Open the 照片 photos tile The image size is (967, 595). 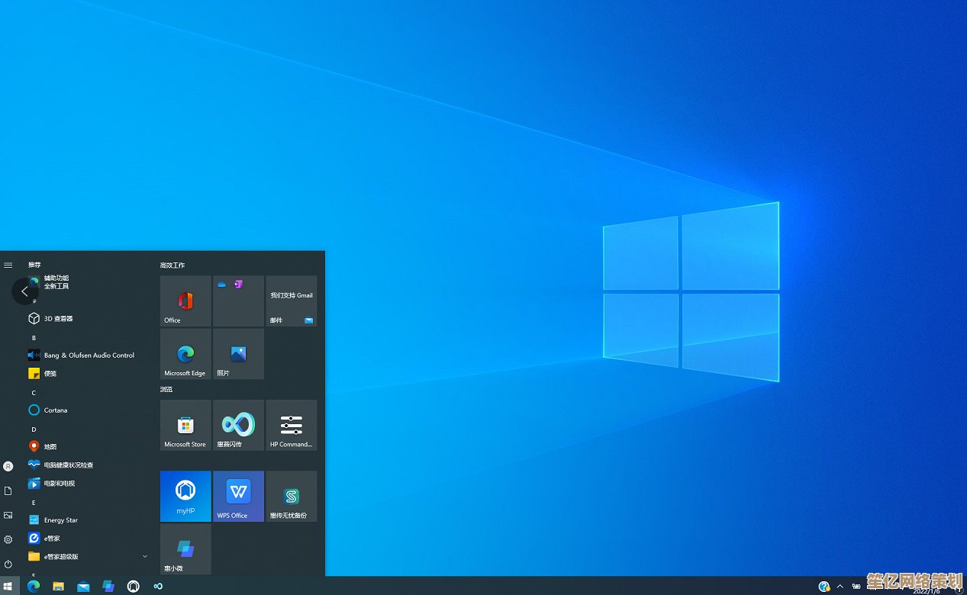238,354
